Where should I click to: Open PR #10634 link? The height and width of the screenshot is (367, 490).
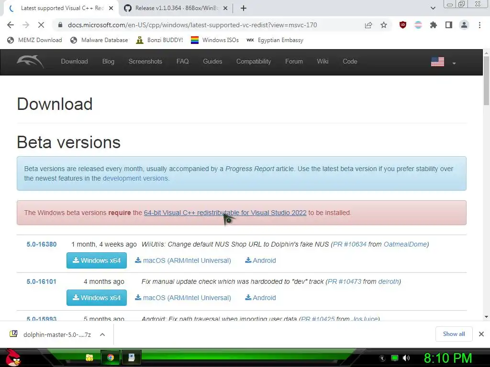click(x=350, y=244)
